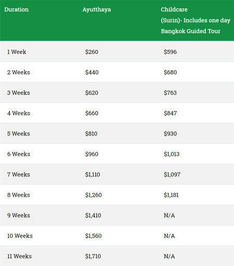Select the $847 price cell
Screen dimensions: 234x266
171,113
